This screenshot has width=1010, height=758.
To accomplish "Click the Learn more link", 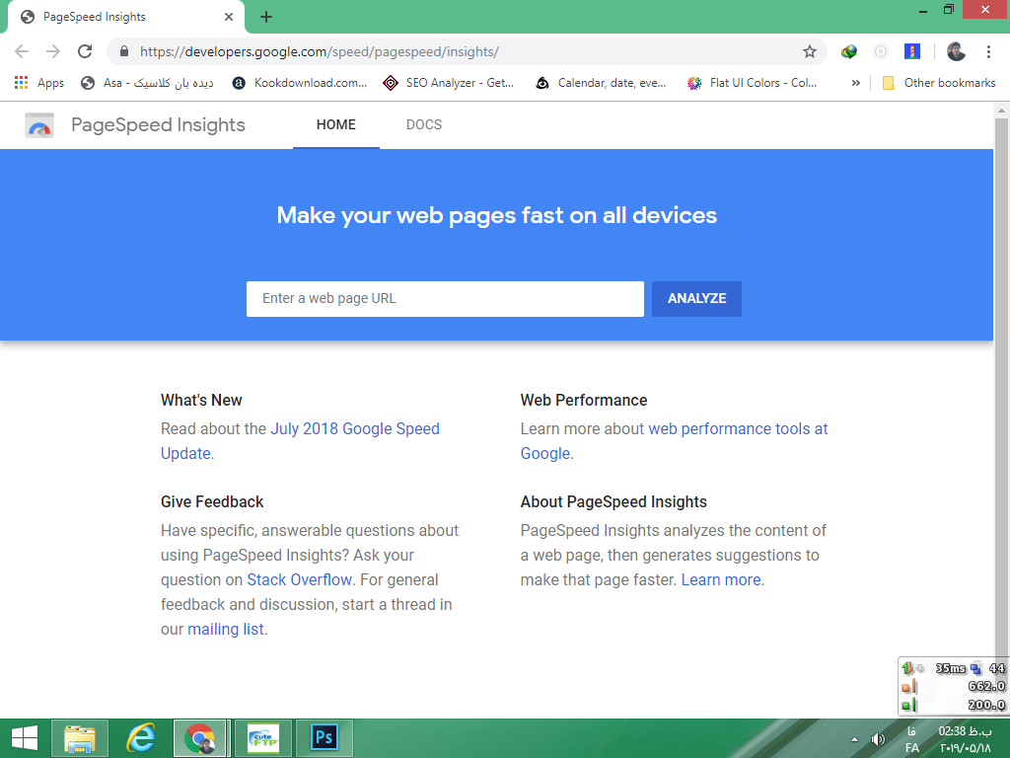I will tap(721, 579).
